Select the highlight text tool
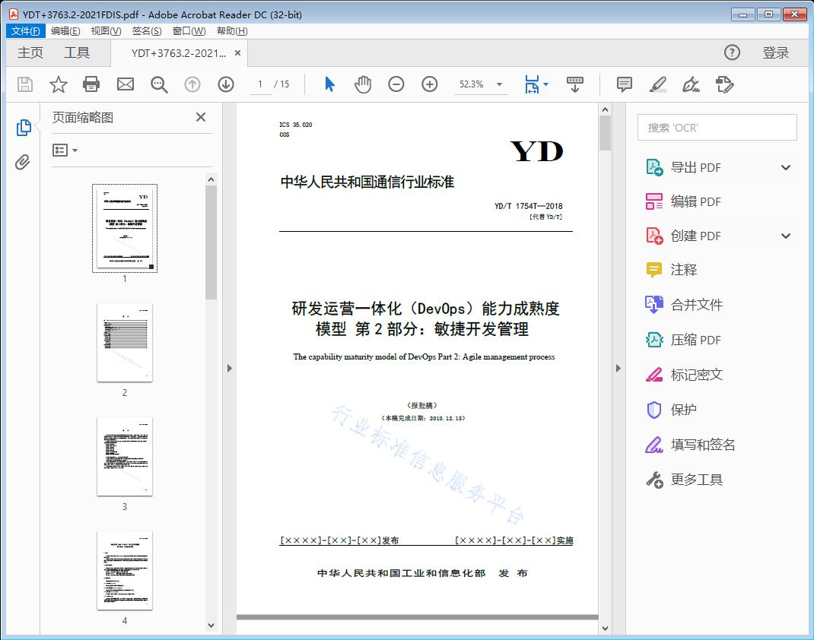Screen dimensions: 814x640 [658, 84]
